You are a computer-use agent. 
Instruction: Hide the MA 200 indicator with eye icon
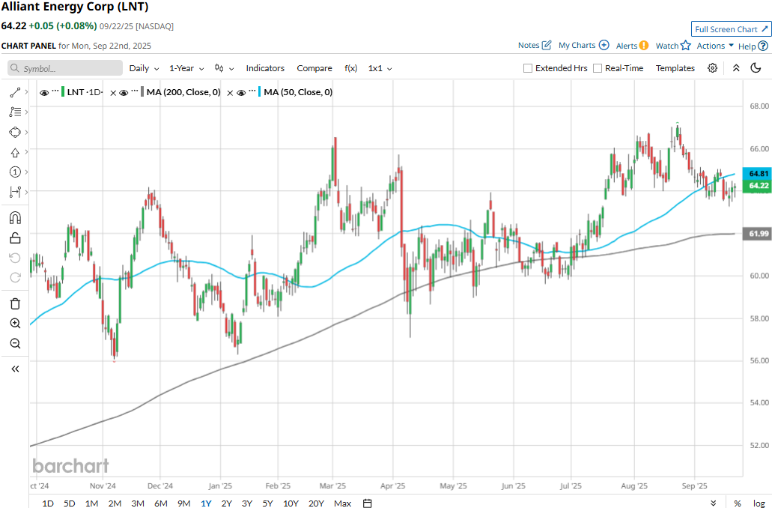tap(125, 92)
